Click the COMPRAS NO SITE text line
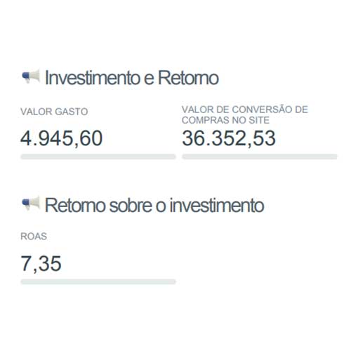 (225, 120)
